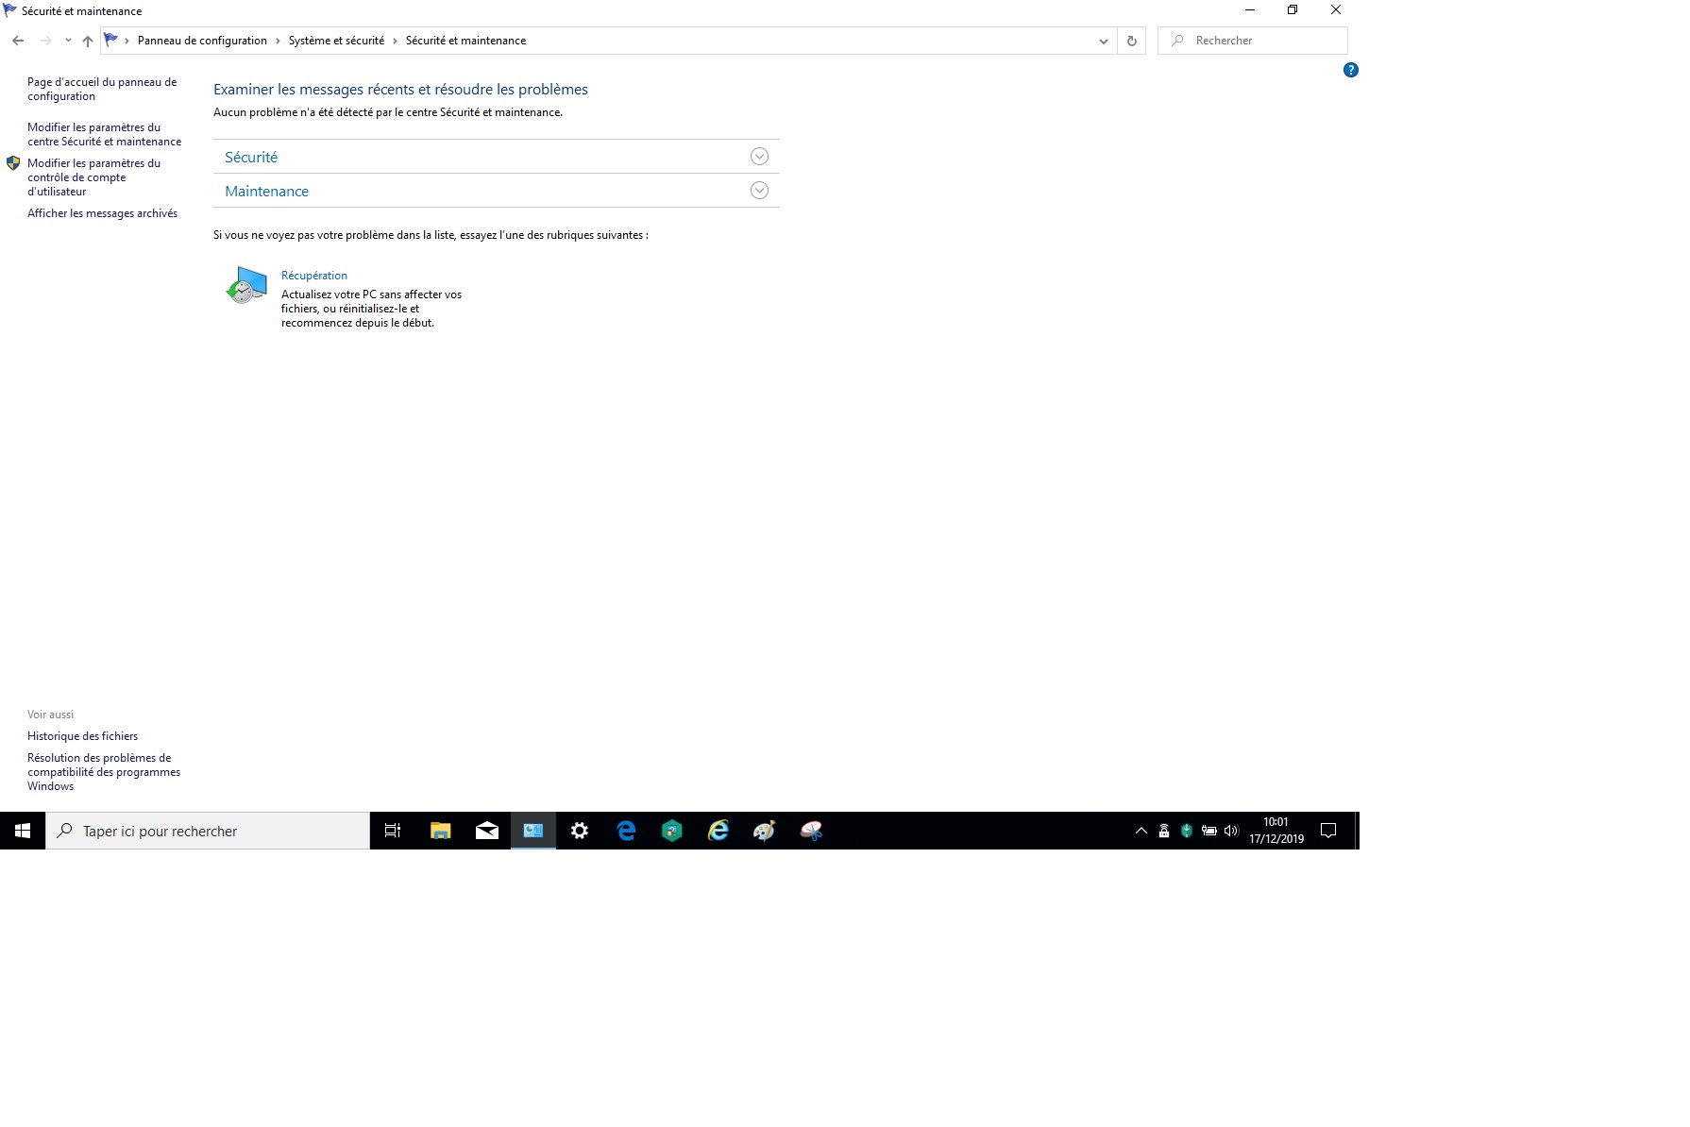Select Sécurité et maintenance breadcrumb
Image resolution: width=1690 pixels, height=1127 pixels.
tap(465, 41)
